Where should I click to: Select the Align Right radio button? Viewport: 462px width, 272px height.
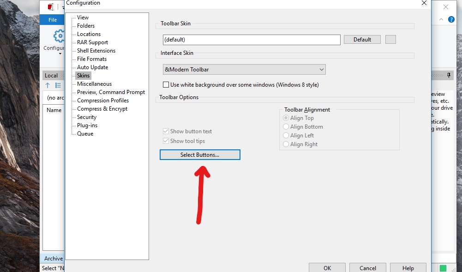click(x=286, y=144)
